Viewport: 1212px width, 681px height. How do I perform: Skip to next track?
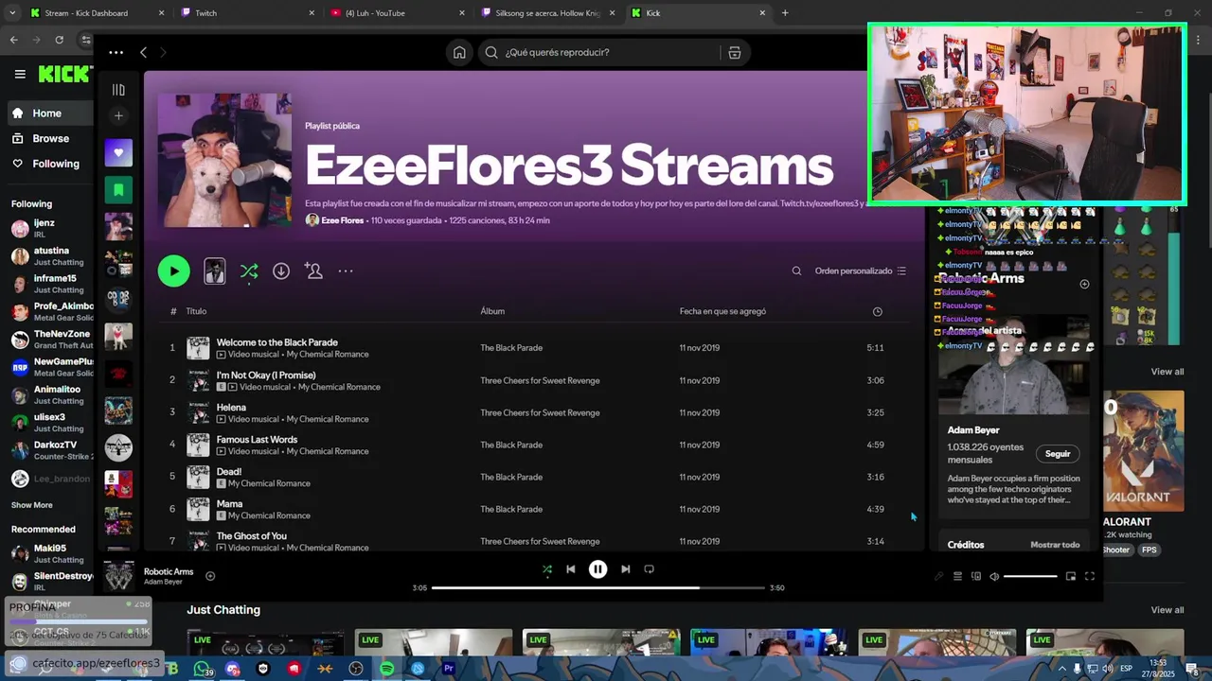point(625,569)
